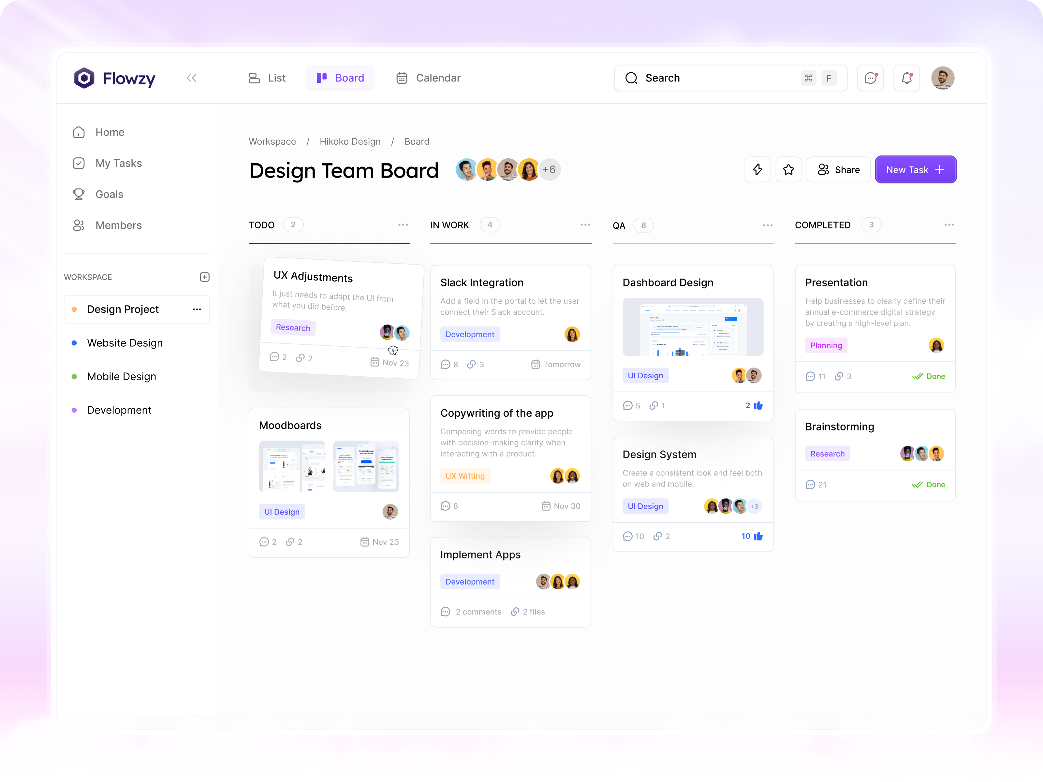The height and width of the screenshot is (782, 1043).
Task: Like the Dashboard Design card thumbs-up
Action: pos(758,406)
